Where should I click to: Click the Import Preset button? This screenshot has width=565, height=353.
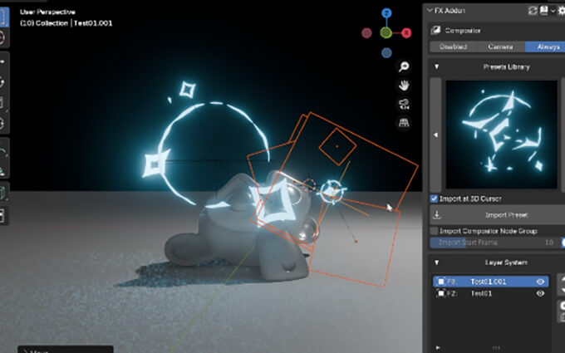click(498, 215)
